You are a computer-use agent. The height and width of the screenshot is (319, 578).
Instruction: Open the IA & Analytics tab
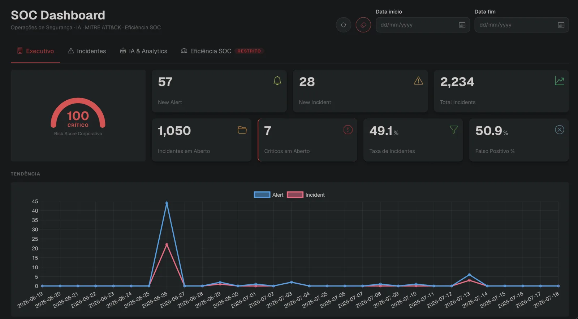143,51
